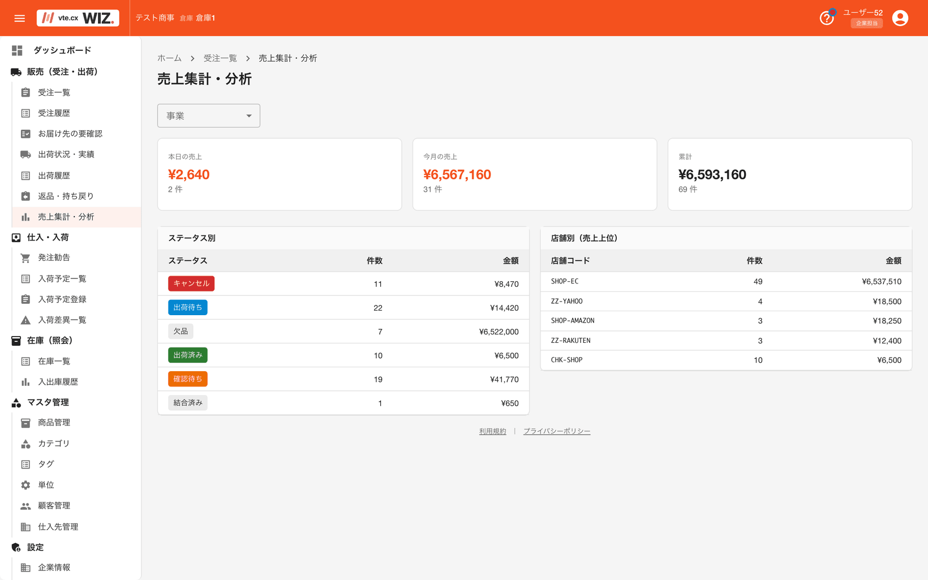Image resolution: width=928 pixels, height=580 pixels.
Task: Collapse the 仕入・入荷 section
Action: [x=48, y=238]
